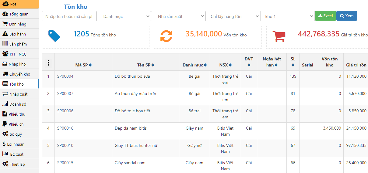Open the Chỉ lấy hàng tồn filter

pos(233,16)
